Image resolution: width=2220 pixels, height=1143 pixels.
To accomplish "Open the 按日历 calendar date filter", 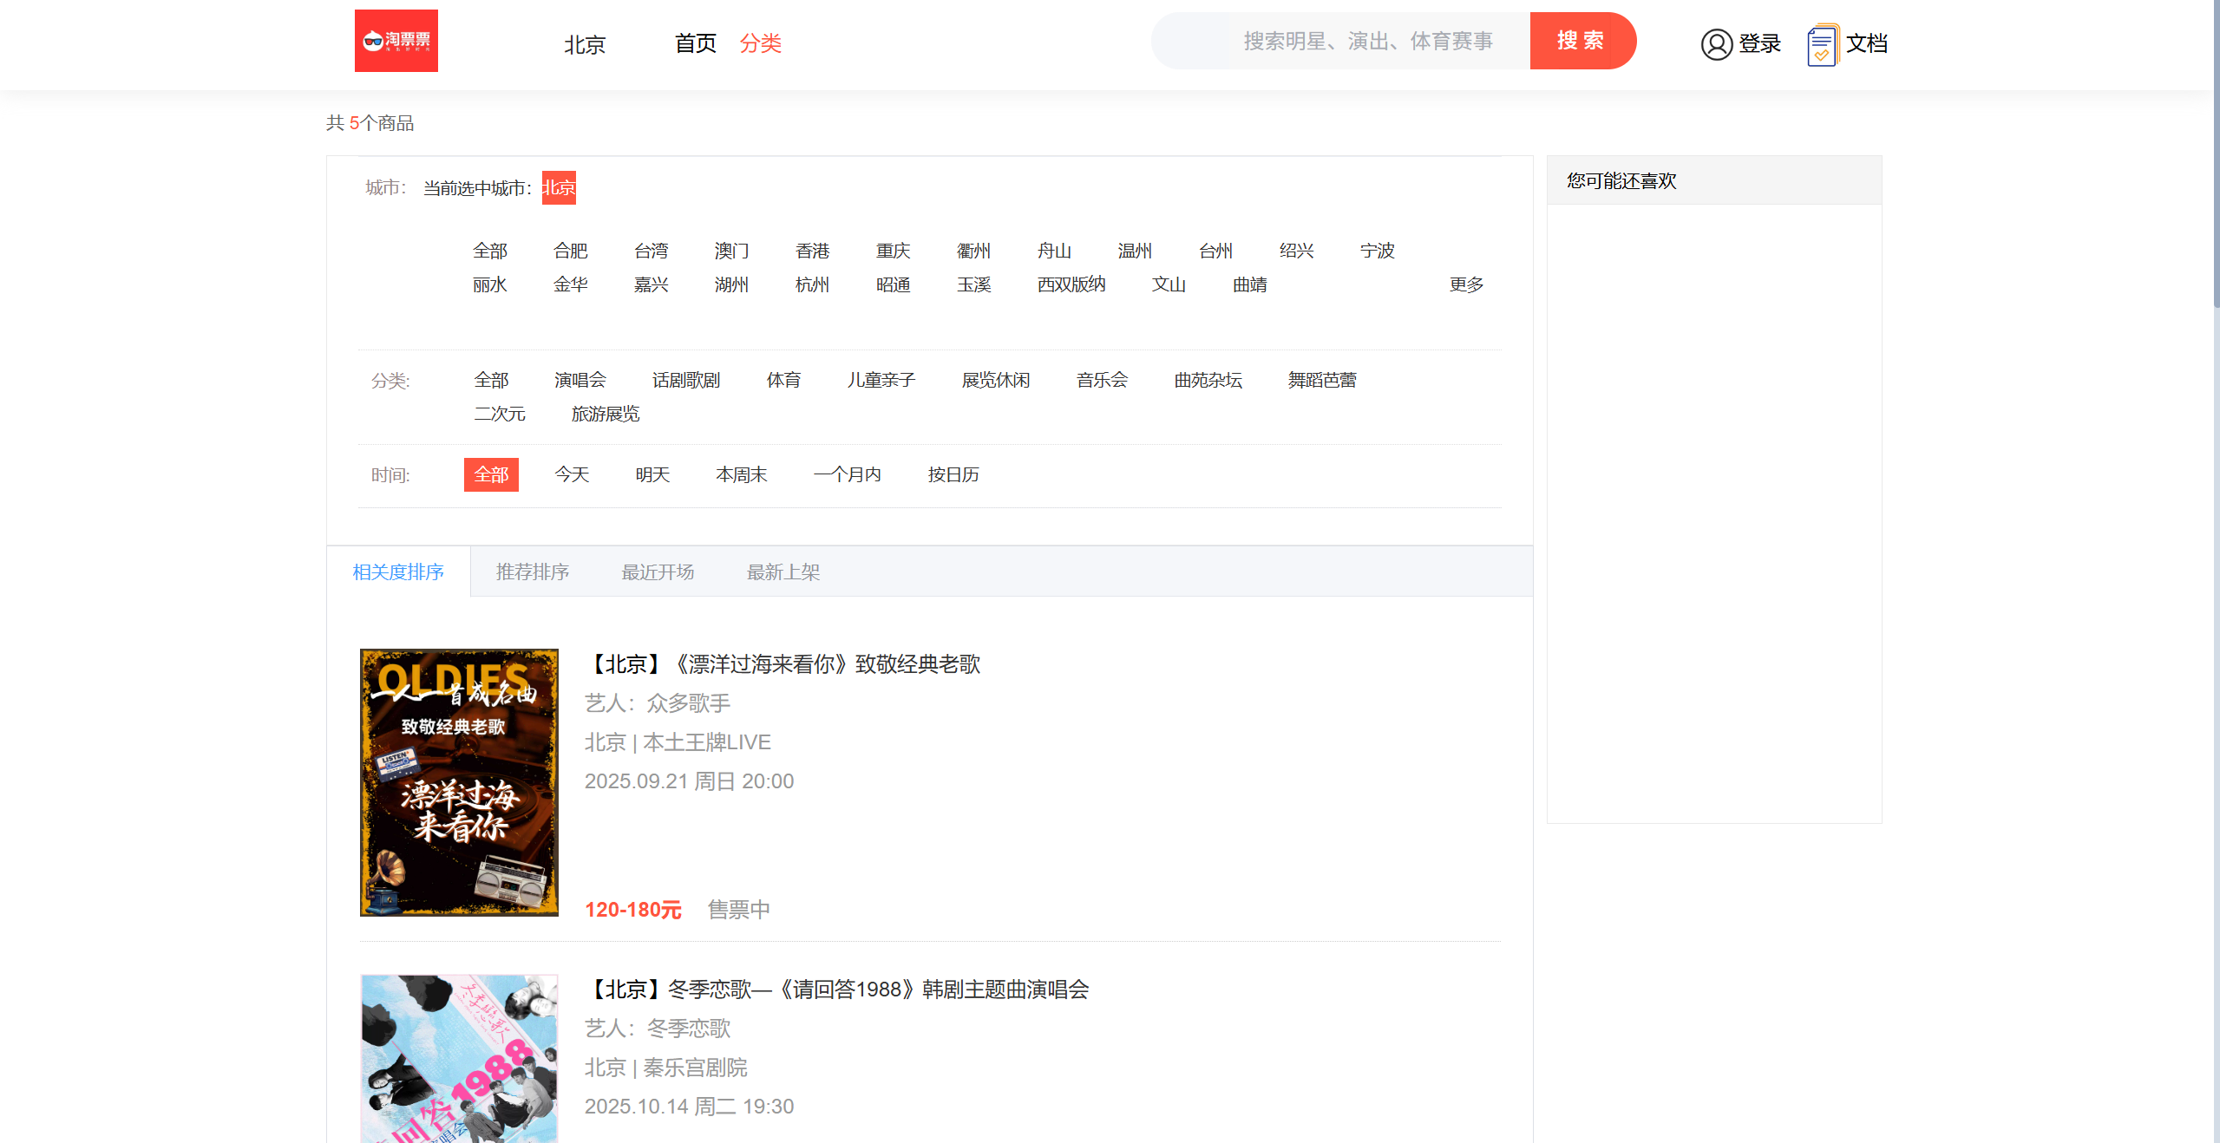I will (953, 474).
